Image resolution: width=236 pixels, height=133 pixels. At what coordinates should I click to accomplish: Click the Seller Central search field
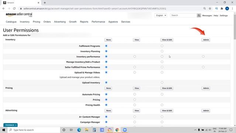184,16
